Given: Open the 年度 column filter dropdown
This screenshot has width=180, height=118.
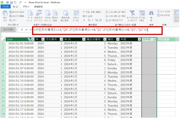Looking at the screenshot, I should tap(139, 39).
